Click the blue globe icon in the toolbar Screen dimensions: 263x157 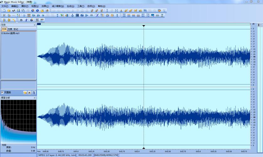point(37,11)
